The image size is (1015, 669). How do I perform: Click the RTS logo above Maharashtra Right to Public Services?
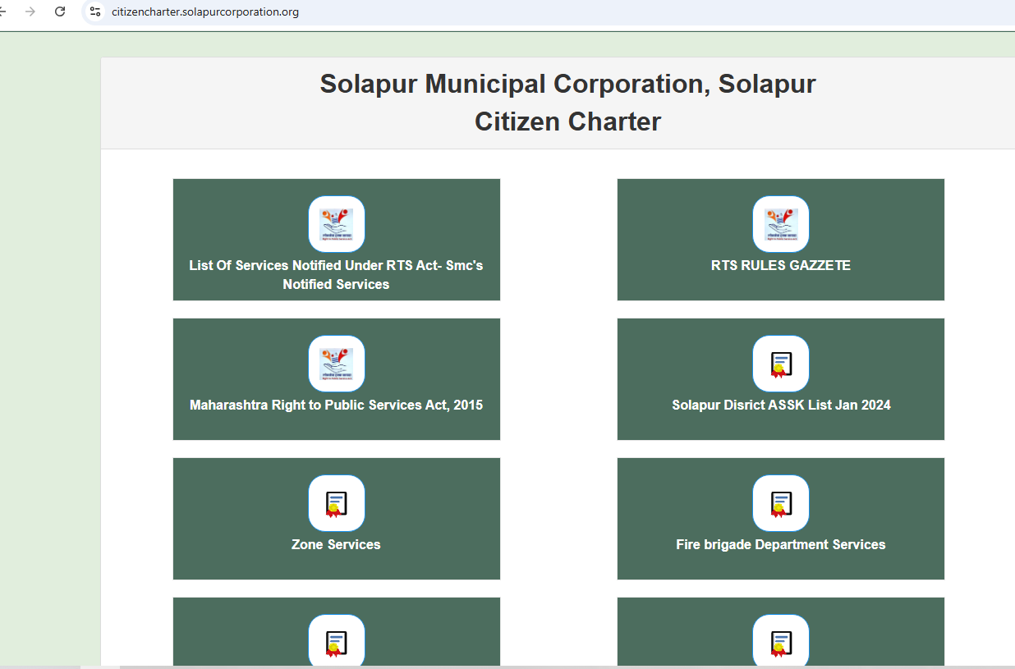tap(336, 364)
